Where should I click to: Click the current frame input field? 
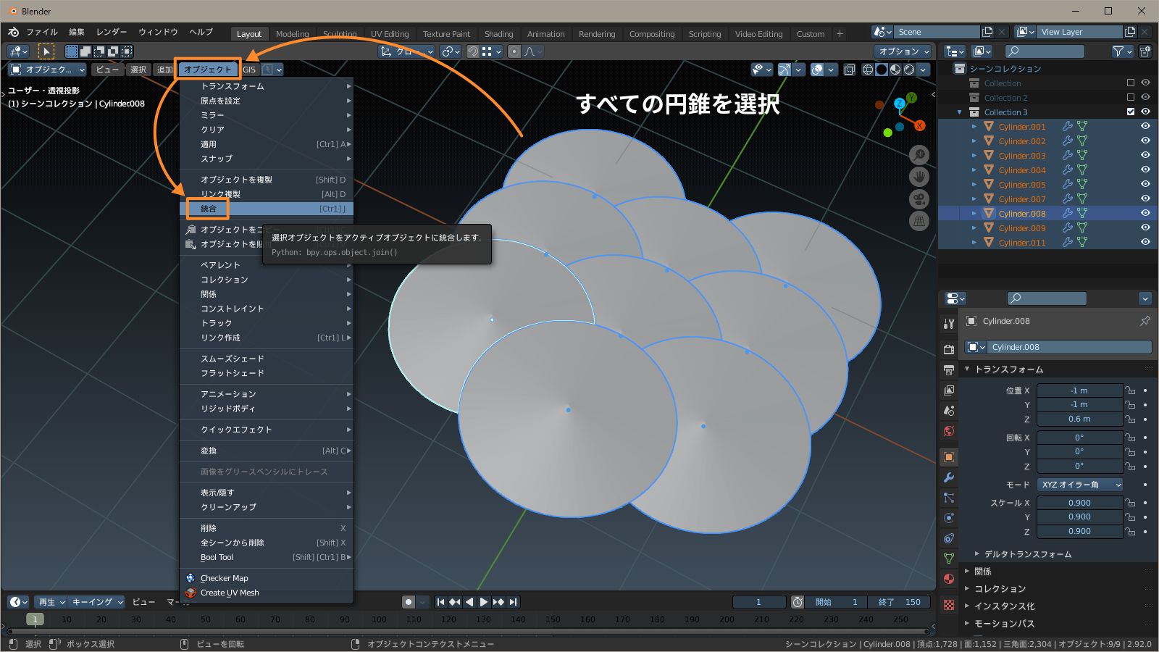(758, 601)
